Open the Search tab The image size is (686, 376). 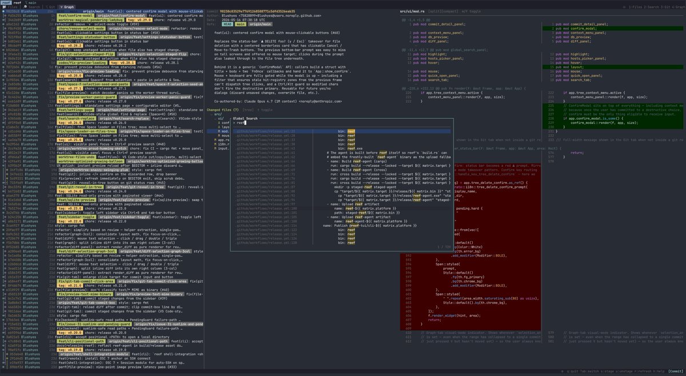(31, 7)
